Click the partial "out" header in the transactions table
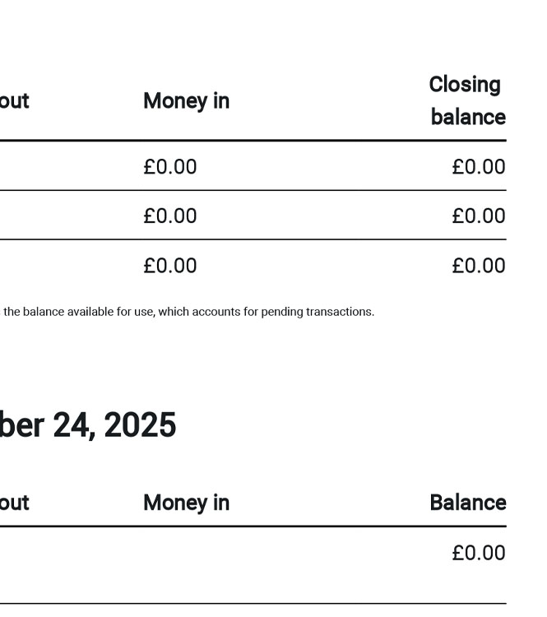Viewport: 547px width, 617px height. (15, 503)
